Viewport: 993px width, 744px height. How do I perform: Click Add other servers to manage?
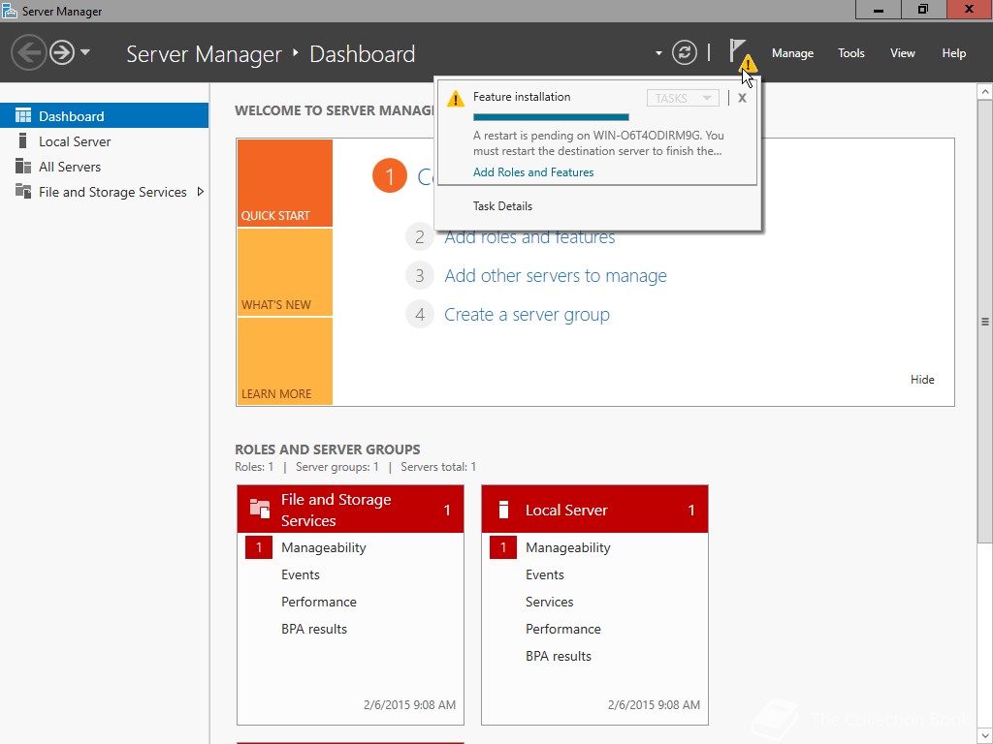pyautogui.click(x=556, y=276)
